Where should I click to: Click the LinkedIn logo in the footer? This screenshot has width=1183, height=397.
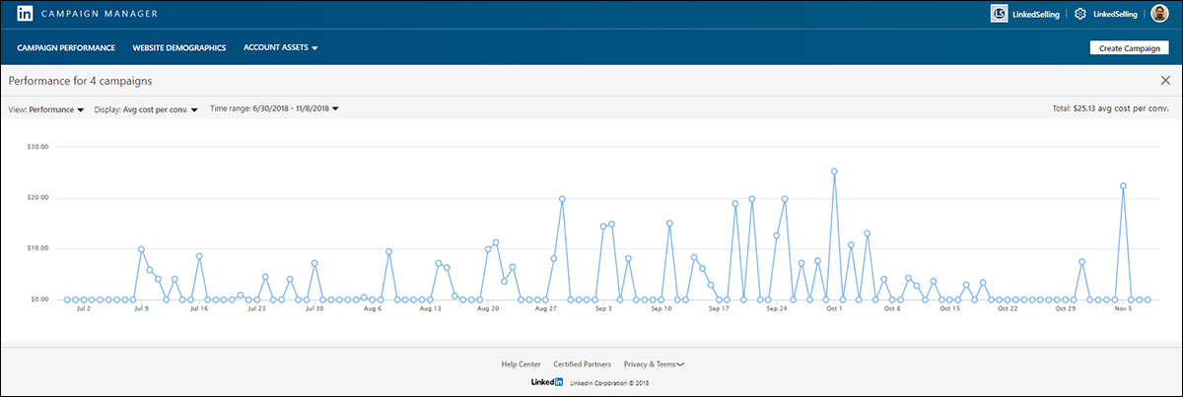pos(547,382)
